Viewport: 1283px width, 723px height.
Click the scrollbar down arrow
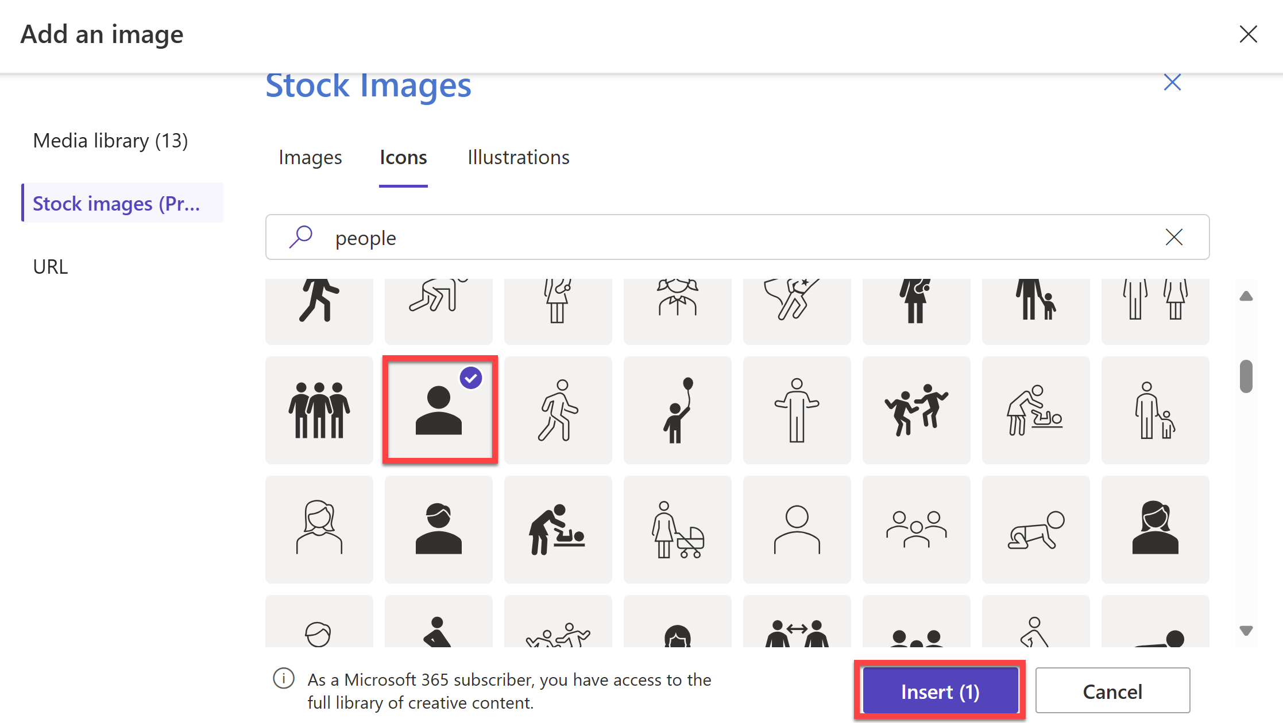point(1246,631)
